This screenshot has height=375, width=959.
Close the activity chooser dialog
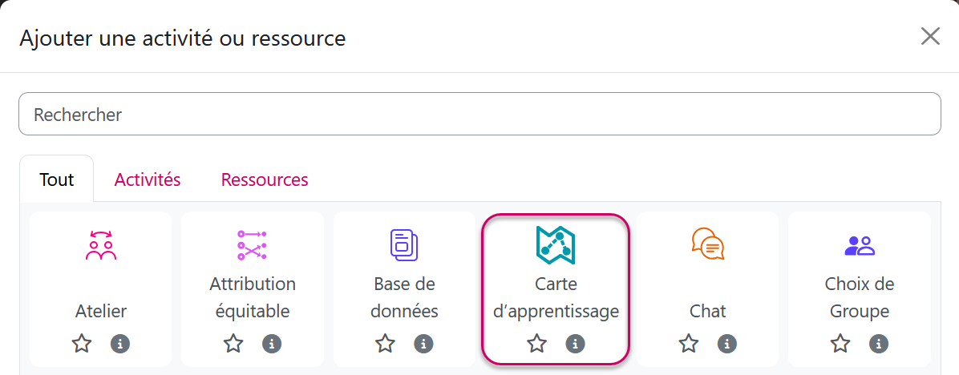pos(930,36)
